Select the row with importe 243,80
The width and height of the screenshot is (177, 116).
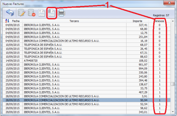[87, 76]
